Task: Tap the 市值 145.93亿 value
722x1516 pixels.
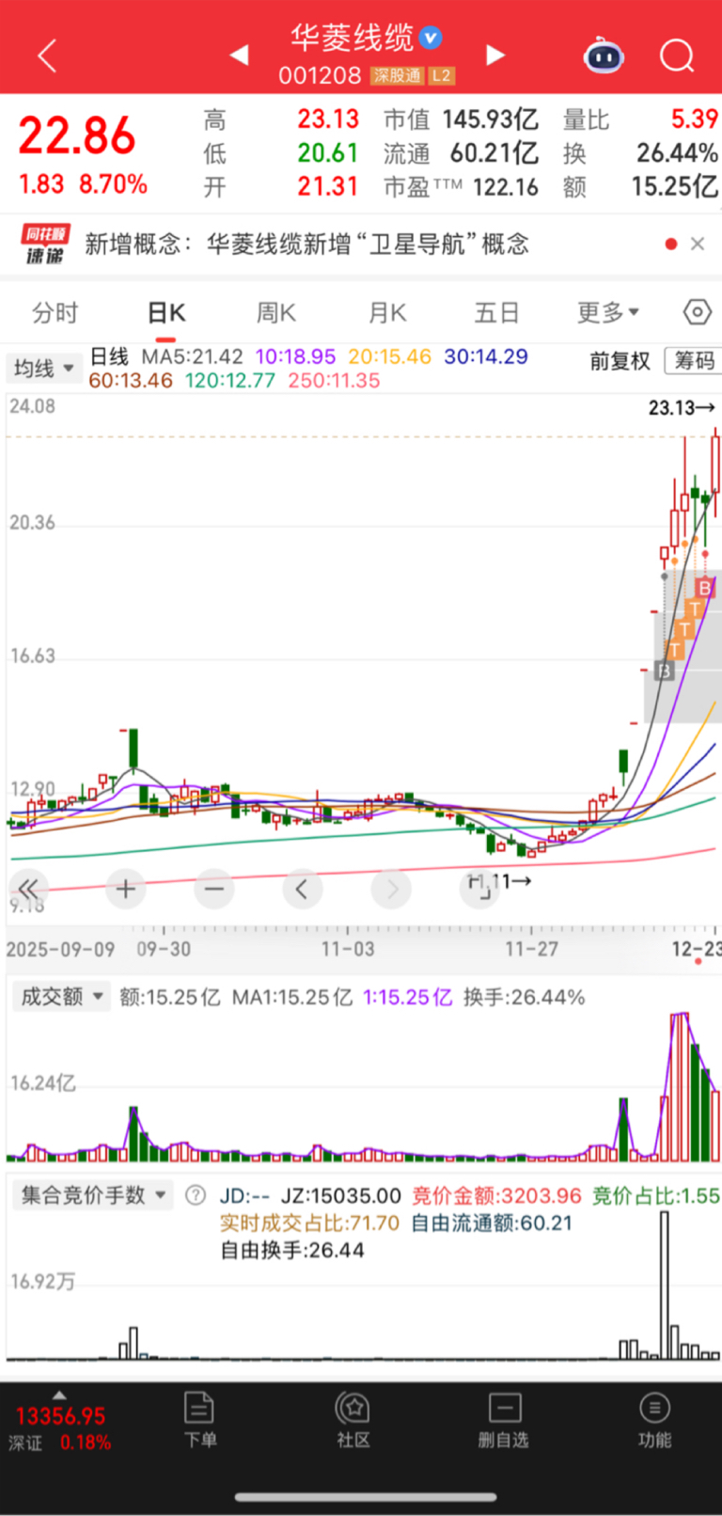Action: coord(490,119)
